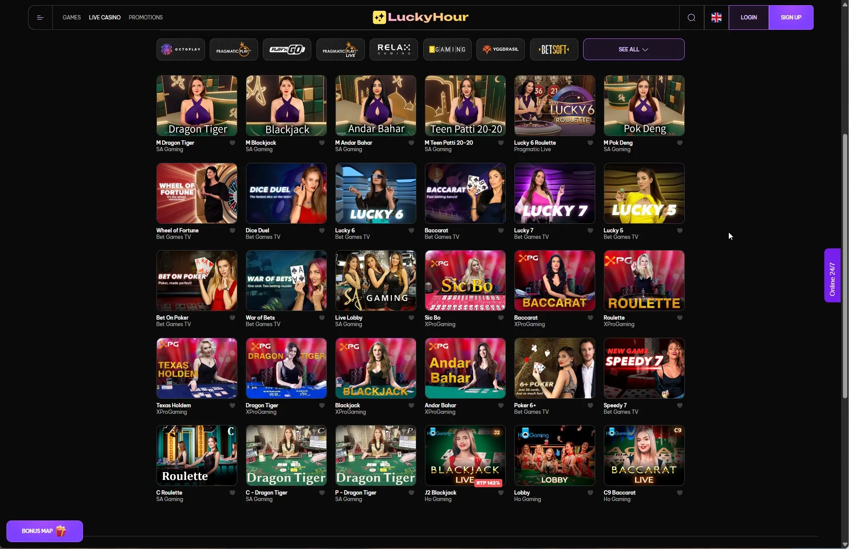The width and height of the screenshot is (849, 549).
Task: Open the PROMOTIONS menu
Action: pos(146,18)
